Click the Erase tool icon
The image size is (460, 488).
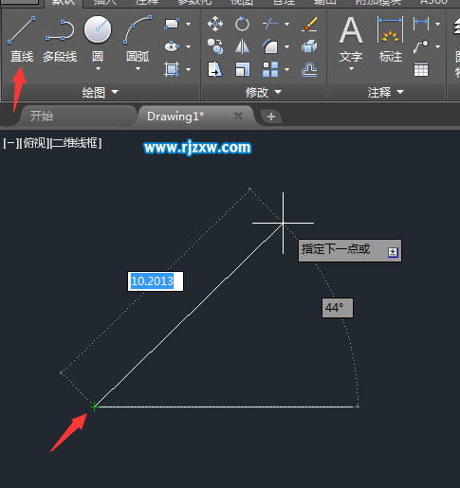(x=309, y=24)
